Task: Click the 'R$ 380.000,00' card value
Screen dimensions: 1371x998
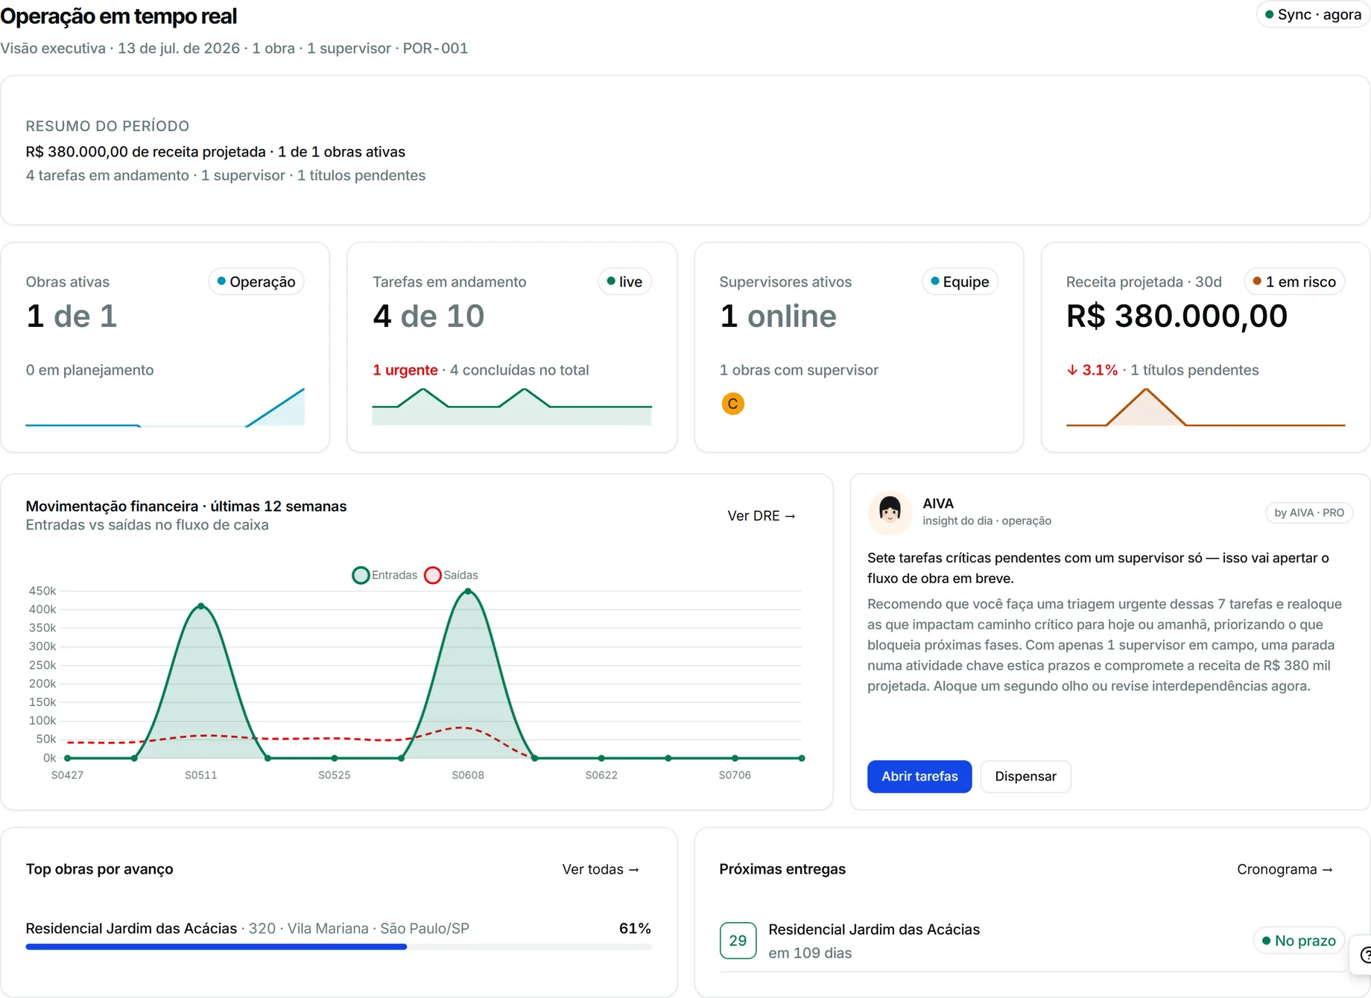Action: [x=1177, y=316]
